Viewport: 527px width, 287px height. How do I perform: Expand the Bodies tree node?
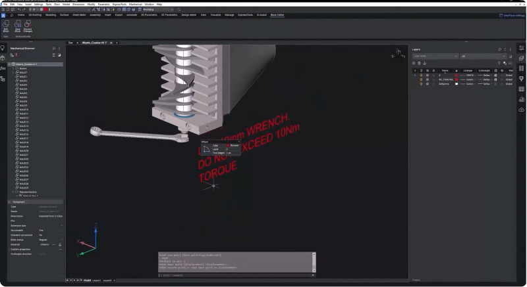(x=13, y=68)
